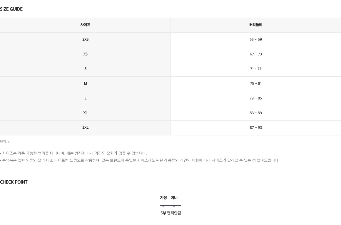The height and width of the screenshot is (225, 341).
Task: Click the SIZE GUIDE heading
Action: pyautogui.click(x=11, y=9)
